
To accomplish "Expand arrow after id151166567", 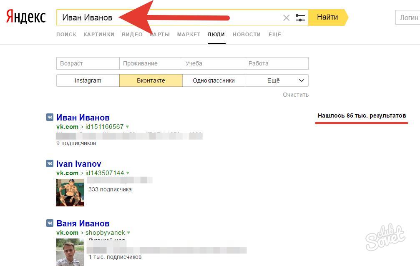I will click(x=128, y=127).
